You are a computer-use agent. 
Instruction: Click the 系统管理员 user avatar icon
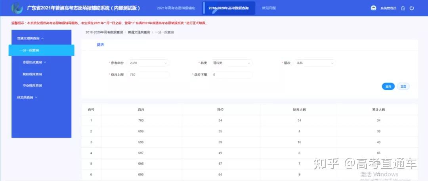[x=373, y=8]
